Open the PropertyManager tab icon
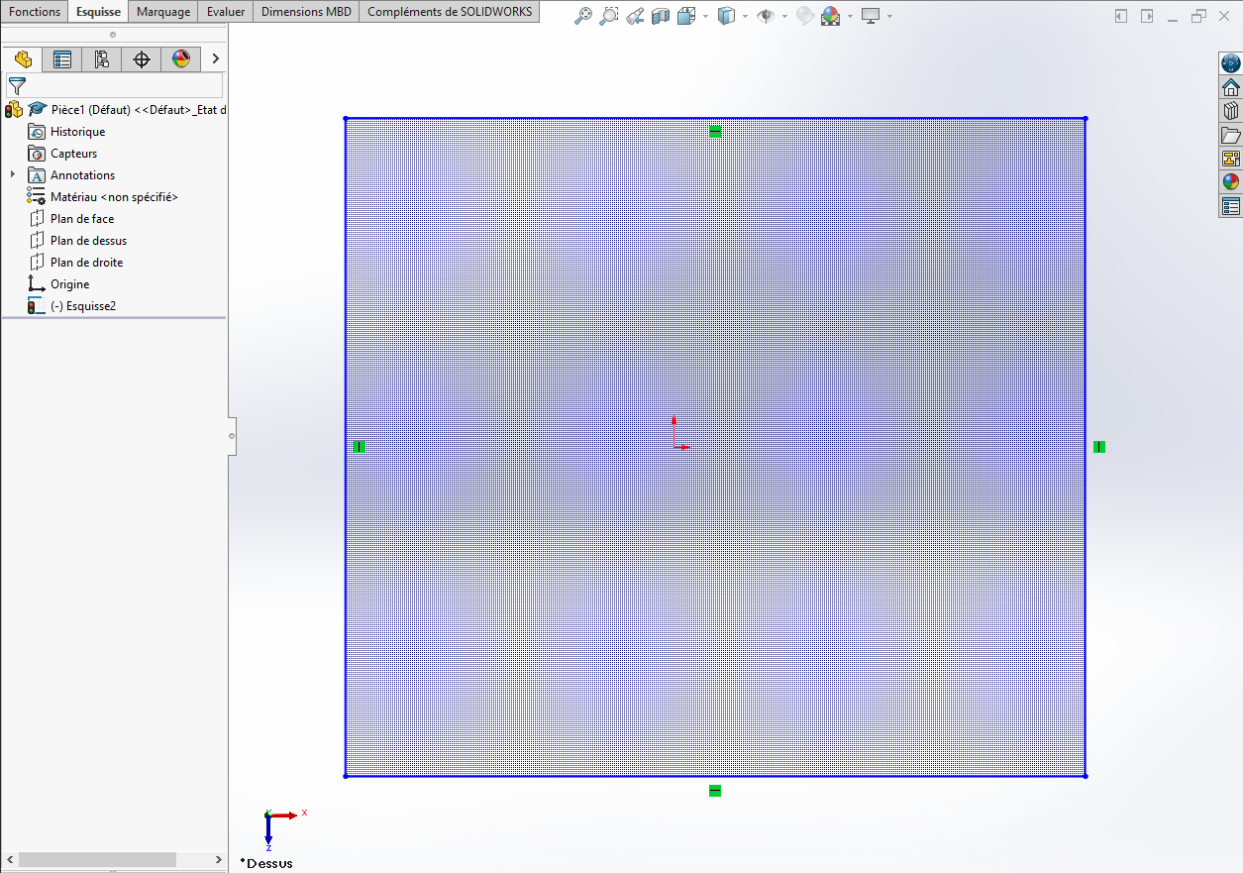1243x873 pixels. (x=62, y=59)
